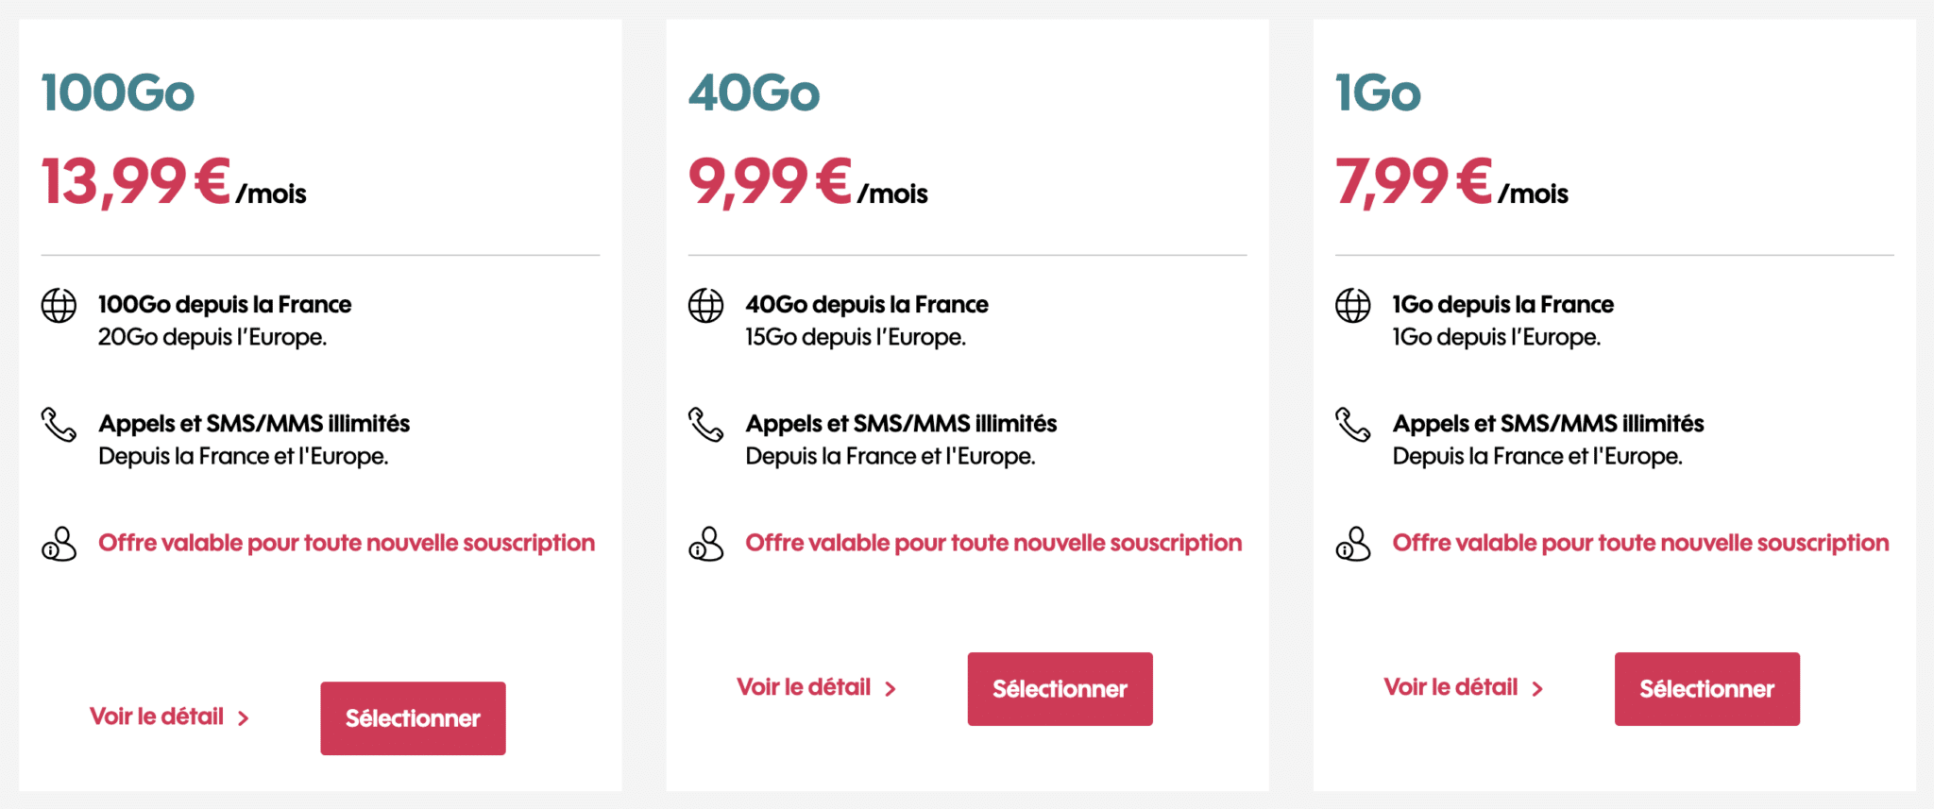Click Sélectionner on the 100Go plan
This screenshot has width=1934, height=809.
pos(413,717)
